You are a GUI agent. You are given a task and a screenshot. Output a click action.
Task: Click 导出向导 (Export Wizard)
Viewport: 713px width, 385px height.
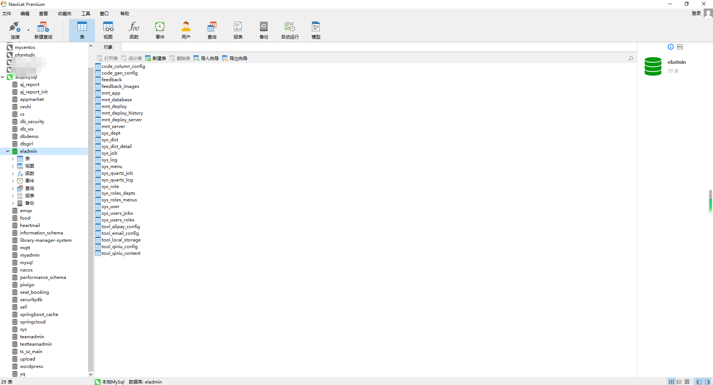(235, 58)
